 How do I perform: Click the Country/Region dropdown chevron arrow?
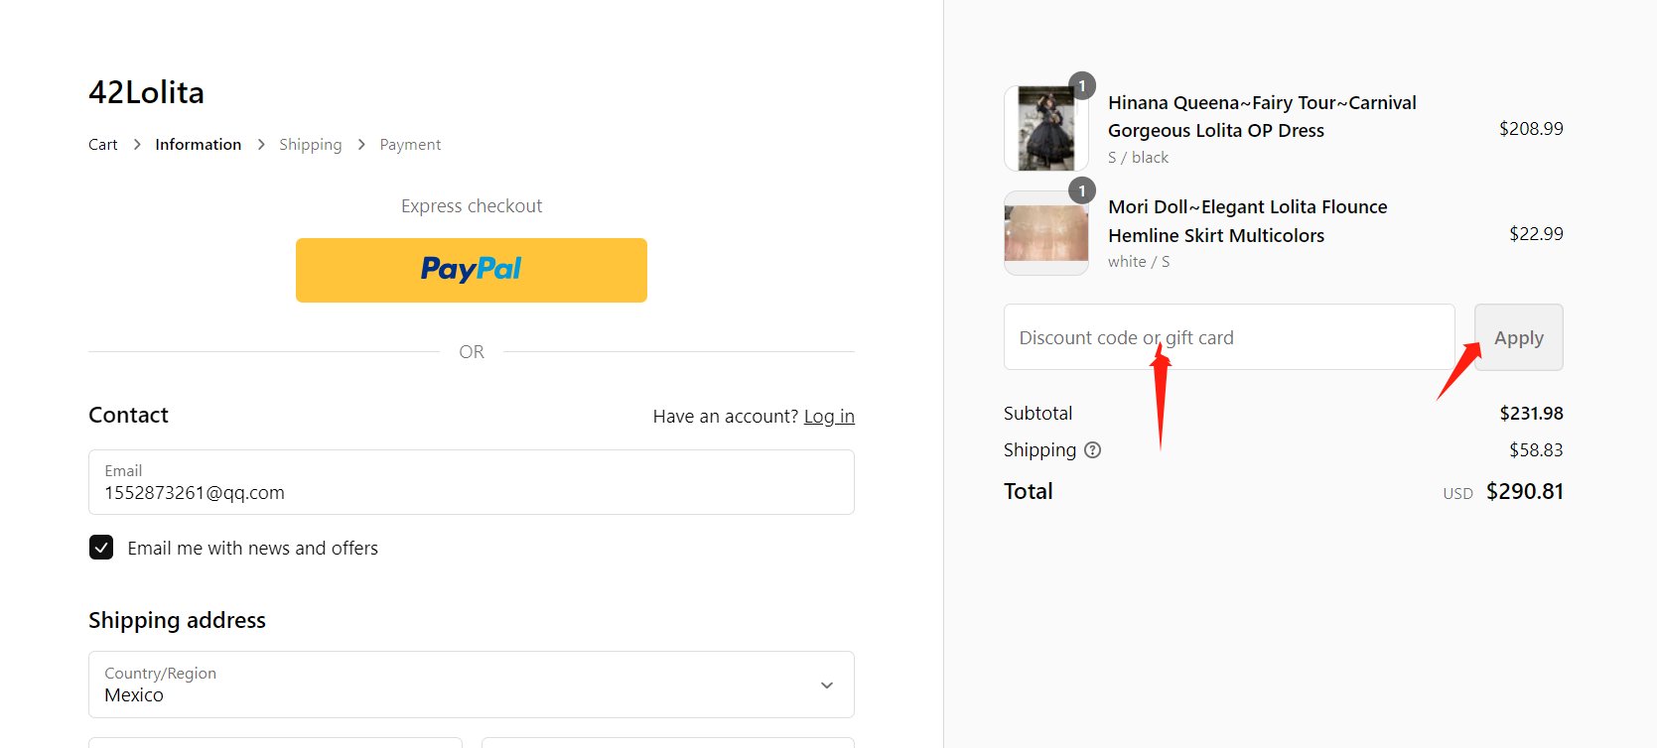[827, 686]
